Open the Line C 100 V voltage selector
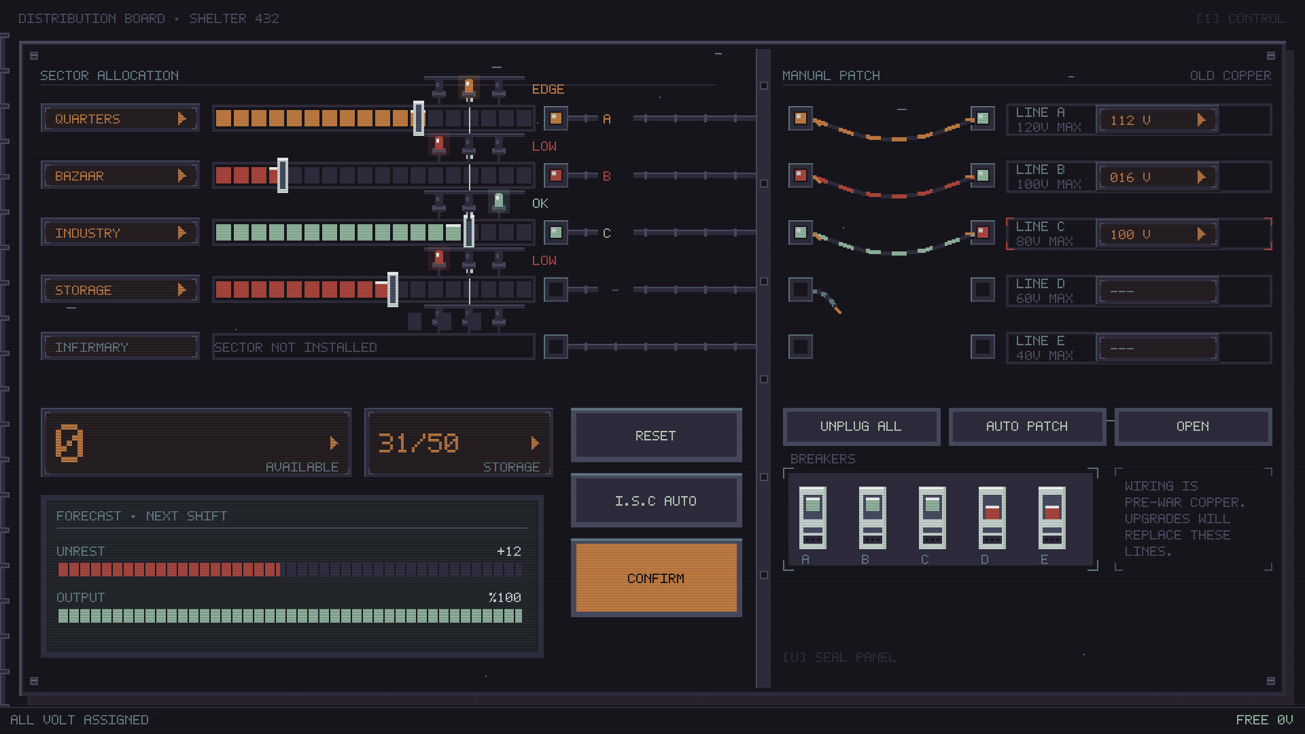 [x=1158, y=234]
